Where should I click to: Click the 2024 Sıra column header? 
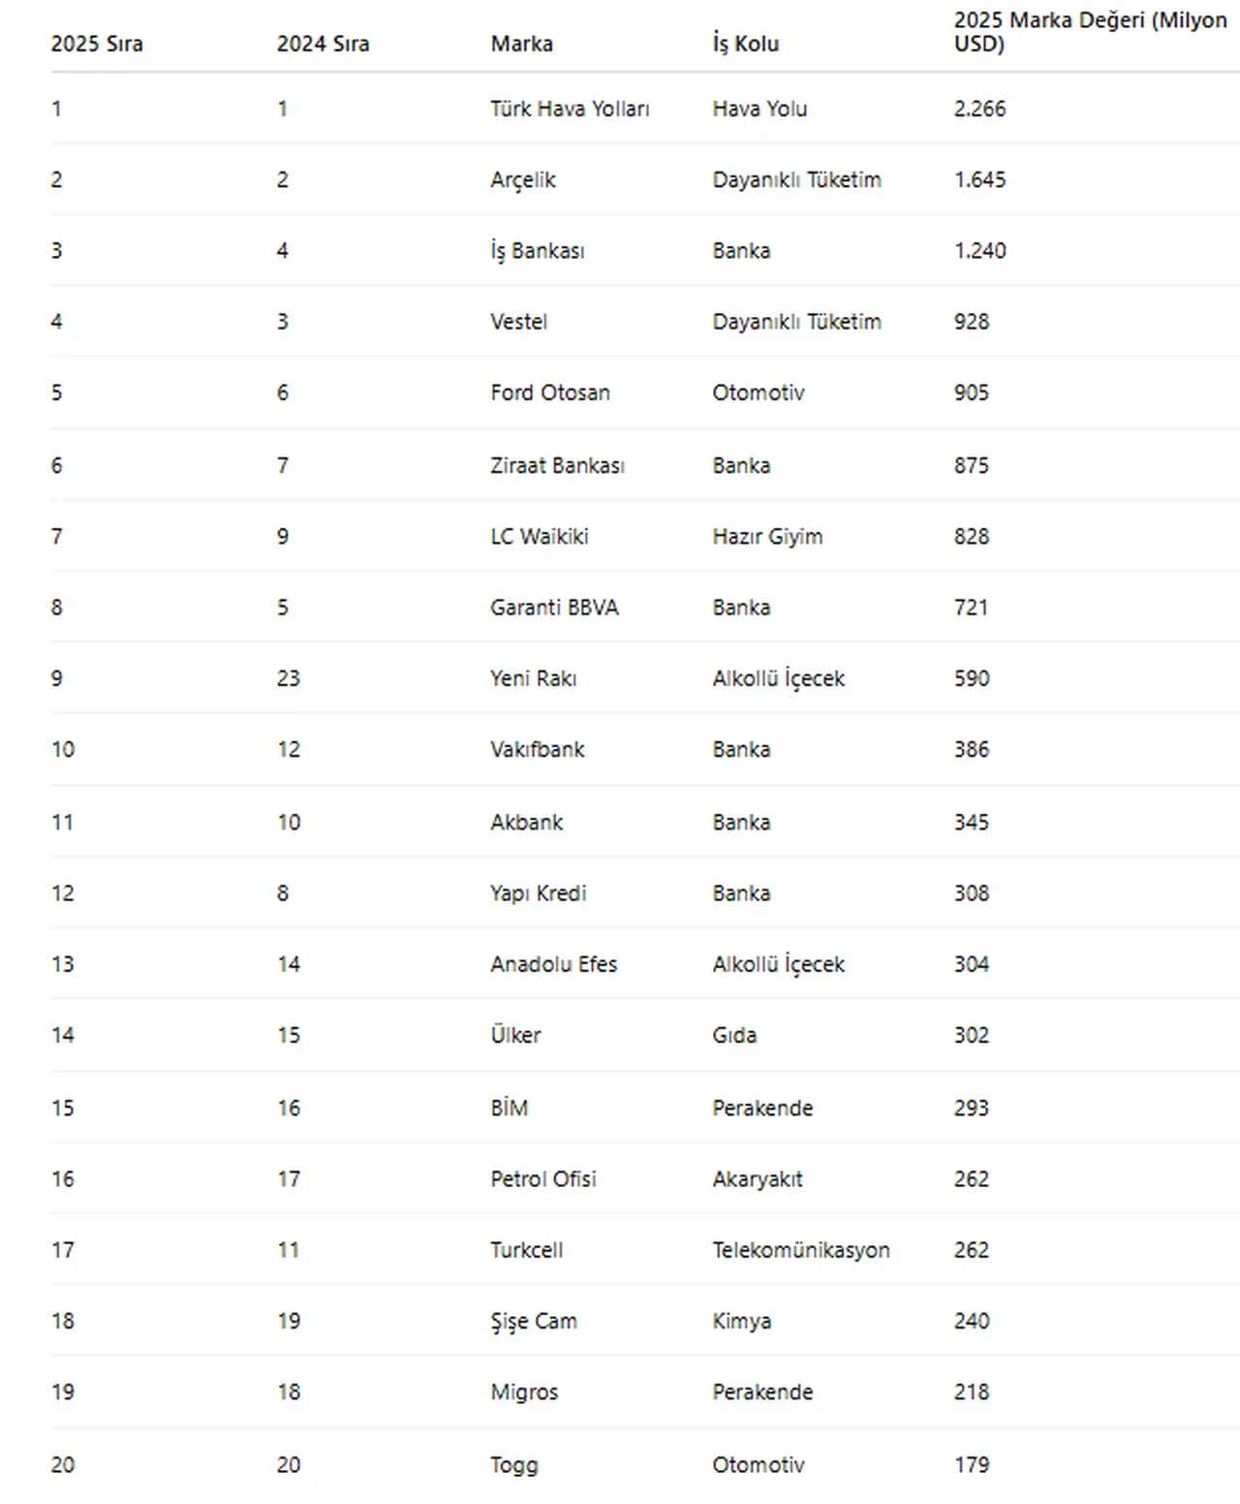(323, 44)
